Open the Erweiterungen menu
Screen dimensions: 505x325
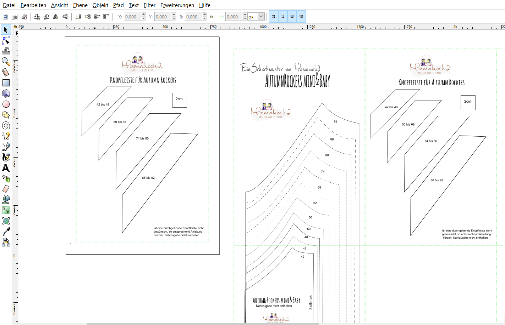(177, 5)
